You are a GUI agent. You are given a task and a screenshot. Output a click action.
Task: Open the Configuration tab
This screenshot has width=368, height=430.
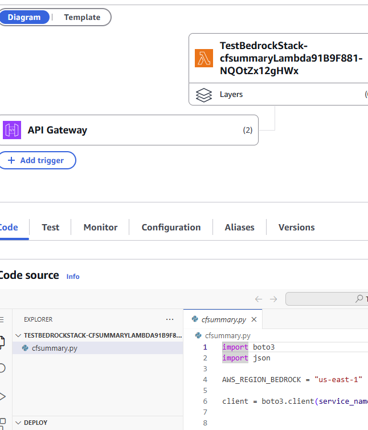[x=171, y=228]
